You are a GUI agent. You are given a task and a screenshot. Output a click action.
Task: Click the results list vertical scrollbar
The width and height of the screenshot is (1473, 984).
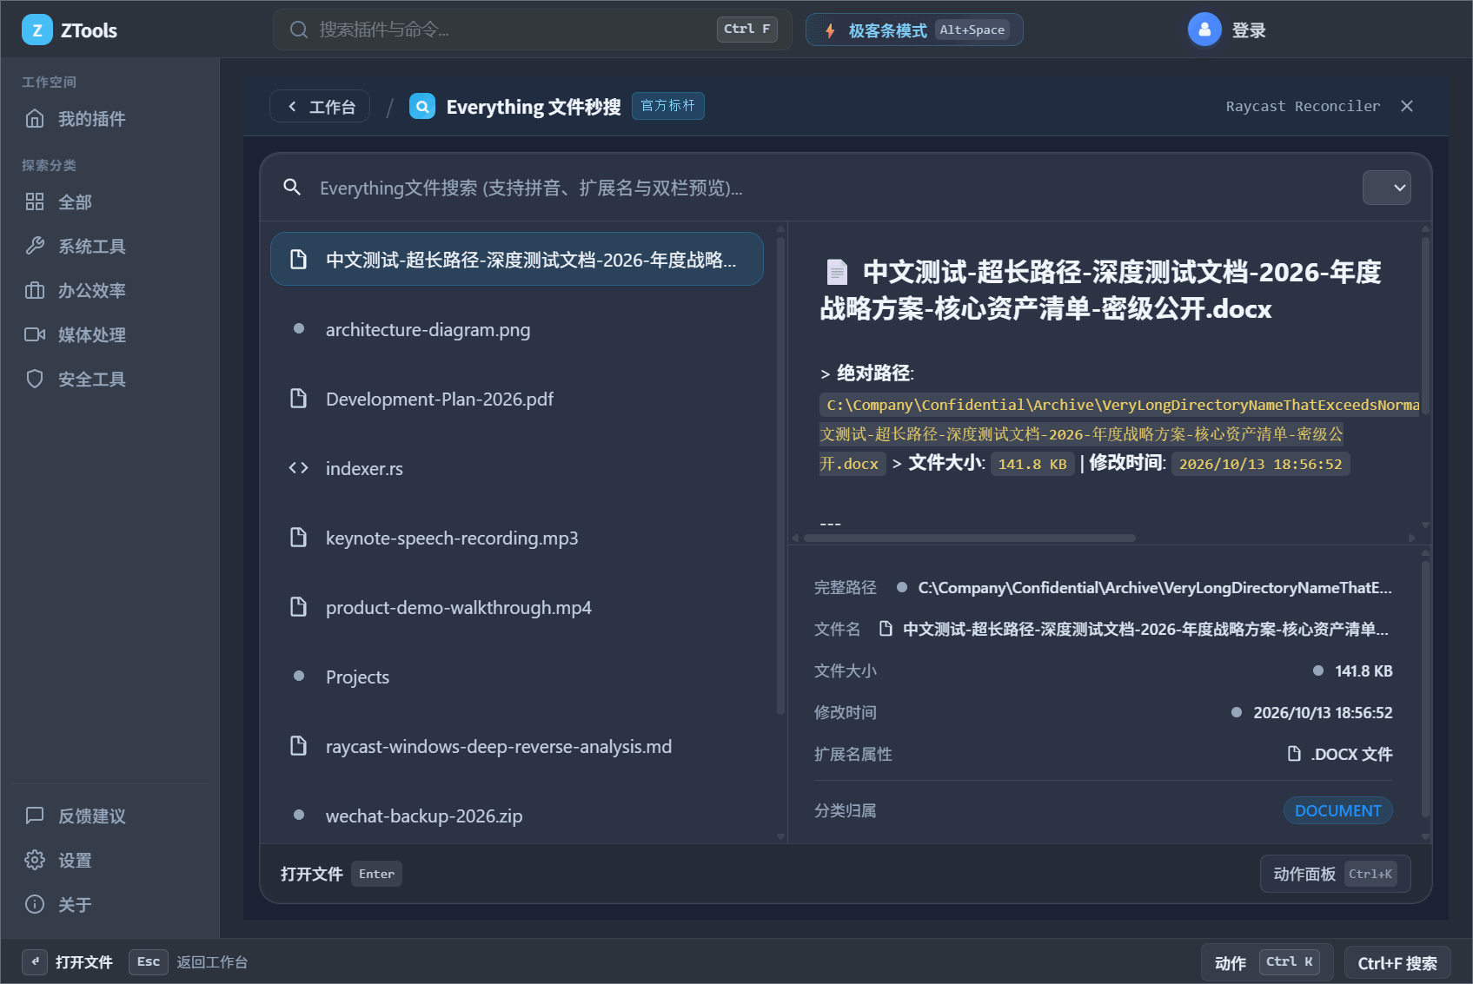[780, 478]
